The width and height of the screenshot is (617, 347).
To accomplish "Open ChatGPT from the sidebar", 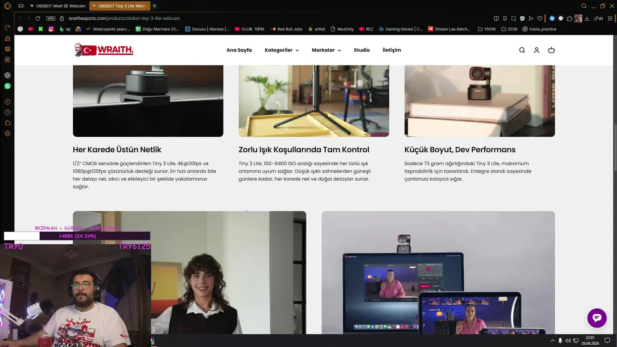I will point(7,75).
